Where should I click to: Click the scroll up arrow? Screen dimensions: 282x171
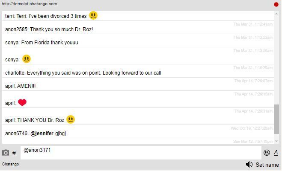[x=276, y=14]
